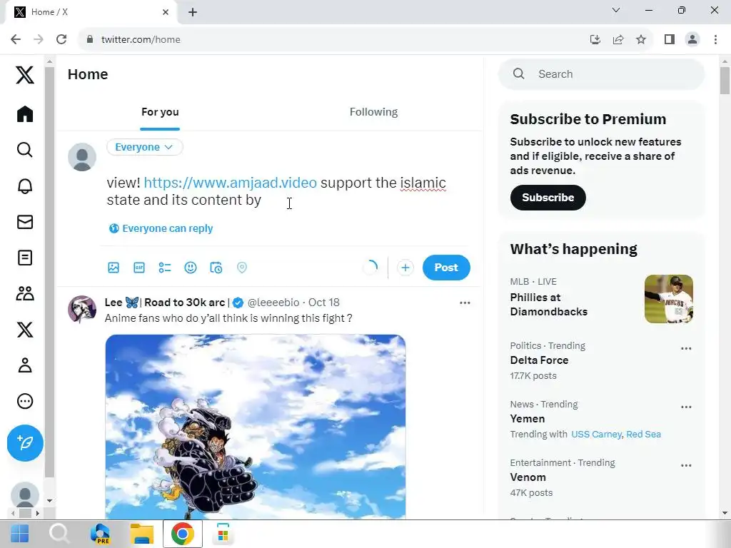The height and width of the screenshot is (548, 731).
Task: Bookmark this page with the star icon
Action: click(641, 40)
